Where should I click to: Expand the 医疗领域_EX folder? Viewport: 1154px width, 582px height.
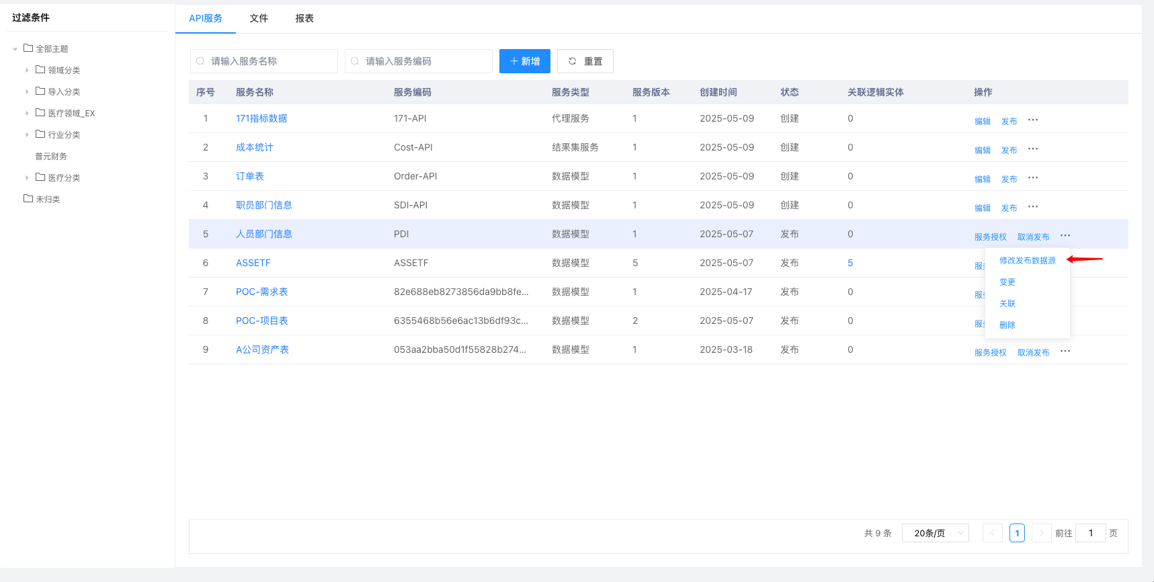[x=28, y=114]
